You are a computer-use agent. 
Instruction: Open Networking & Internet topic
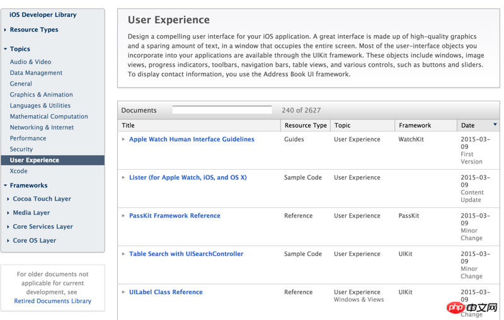tap(42, 127)
